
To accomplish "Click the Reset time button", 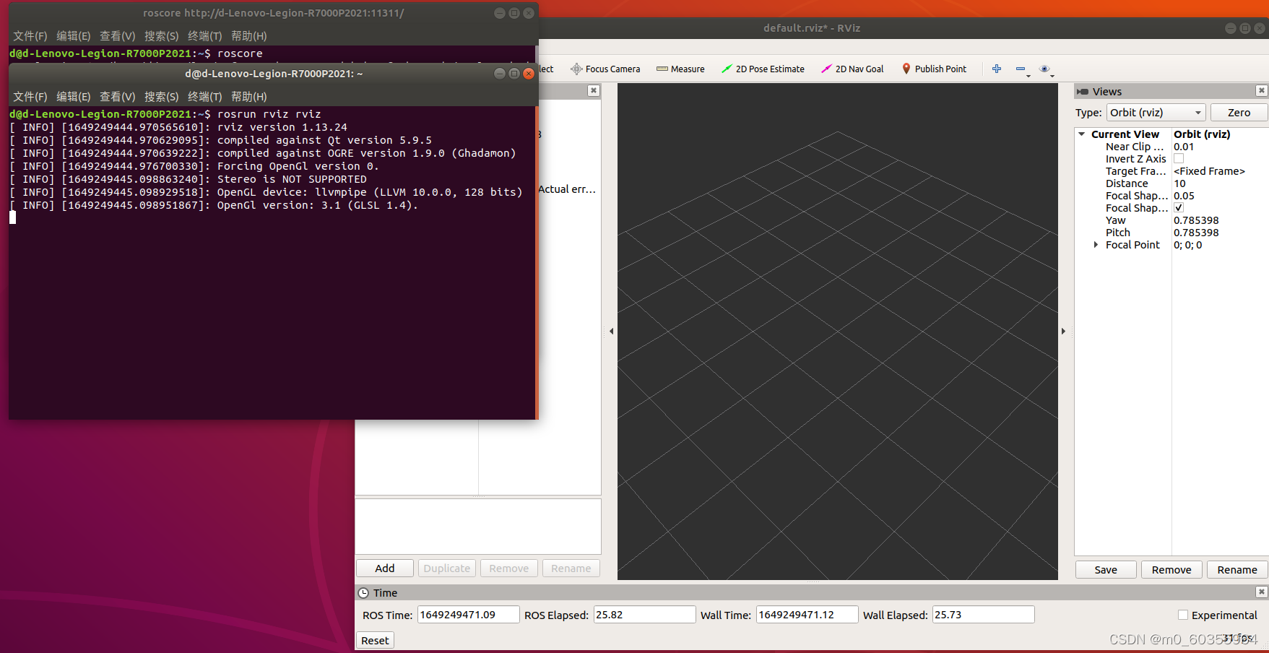I will 375,641.
